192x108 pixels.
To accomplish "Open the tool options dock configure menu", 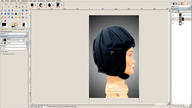I will click(x=27, y=29).
